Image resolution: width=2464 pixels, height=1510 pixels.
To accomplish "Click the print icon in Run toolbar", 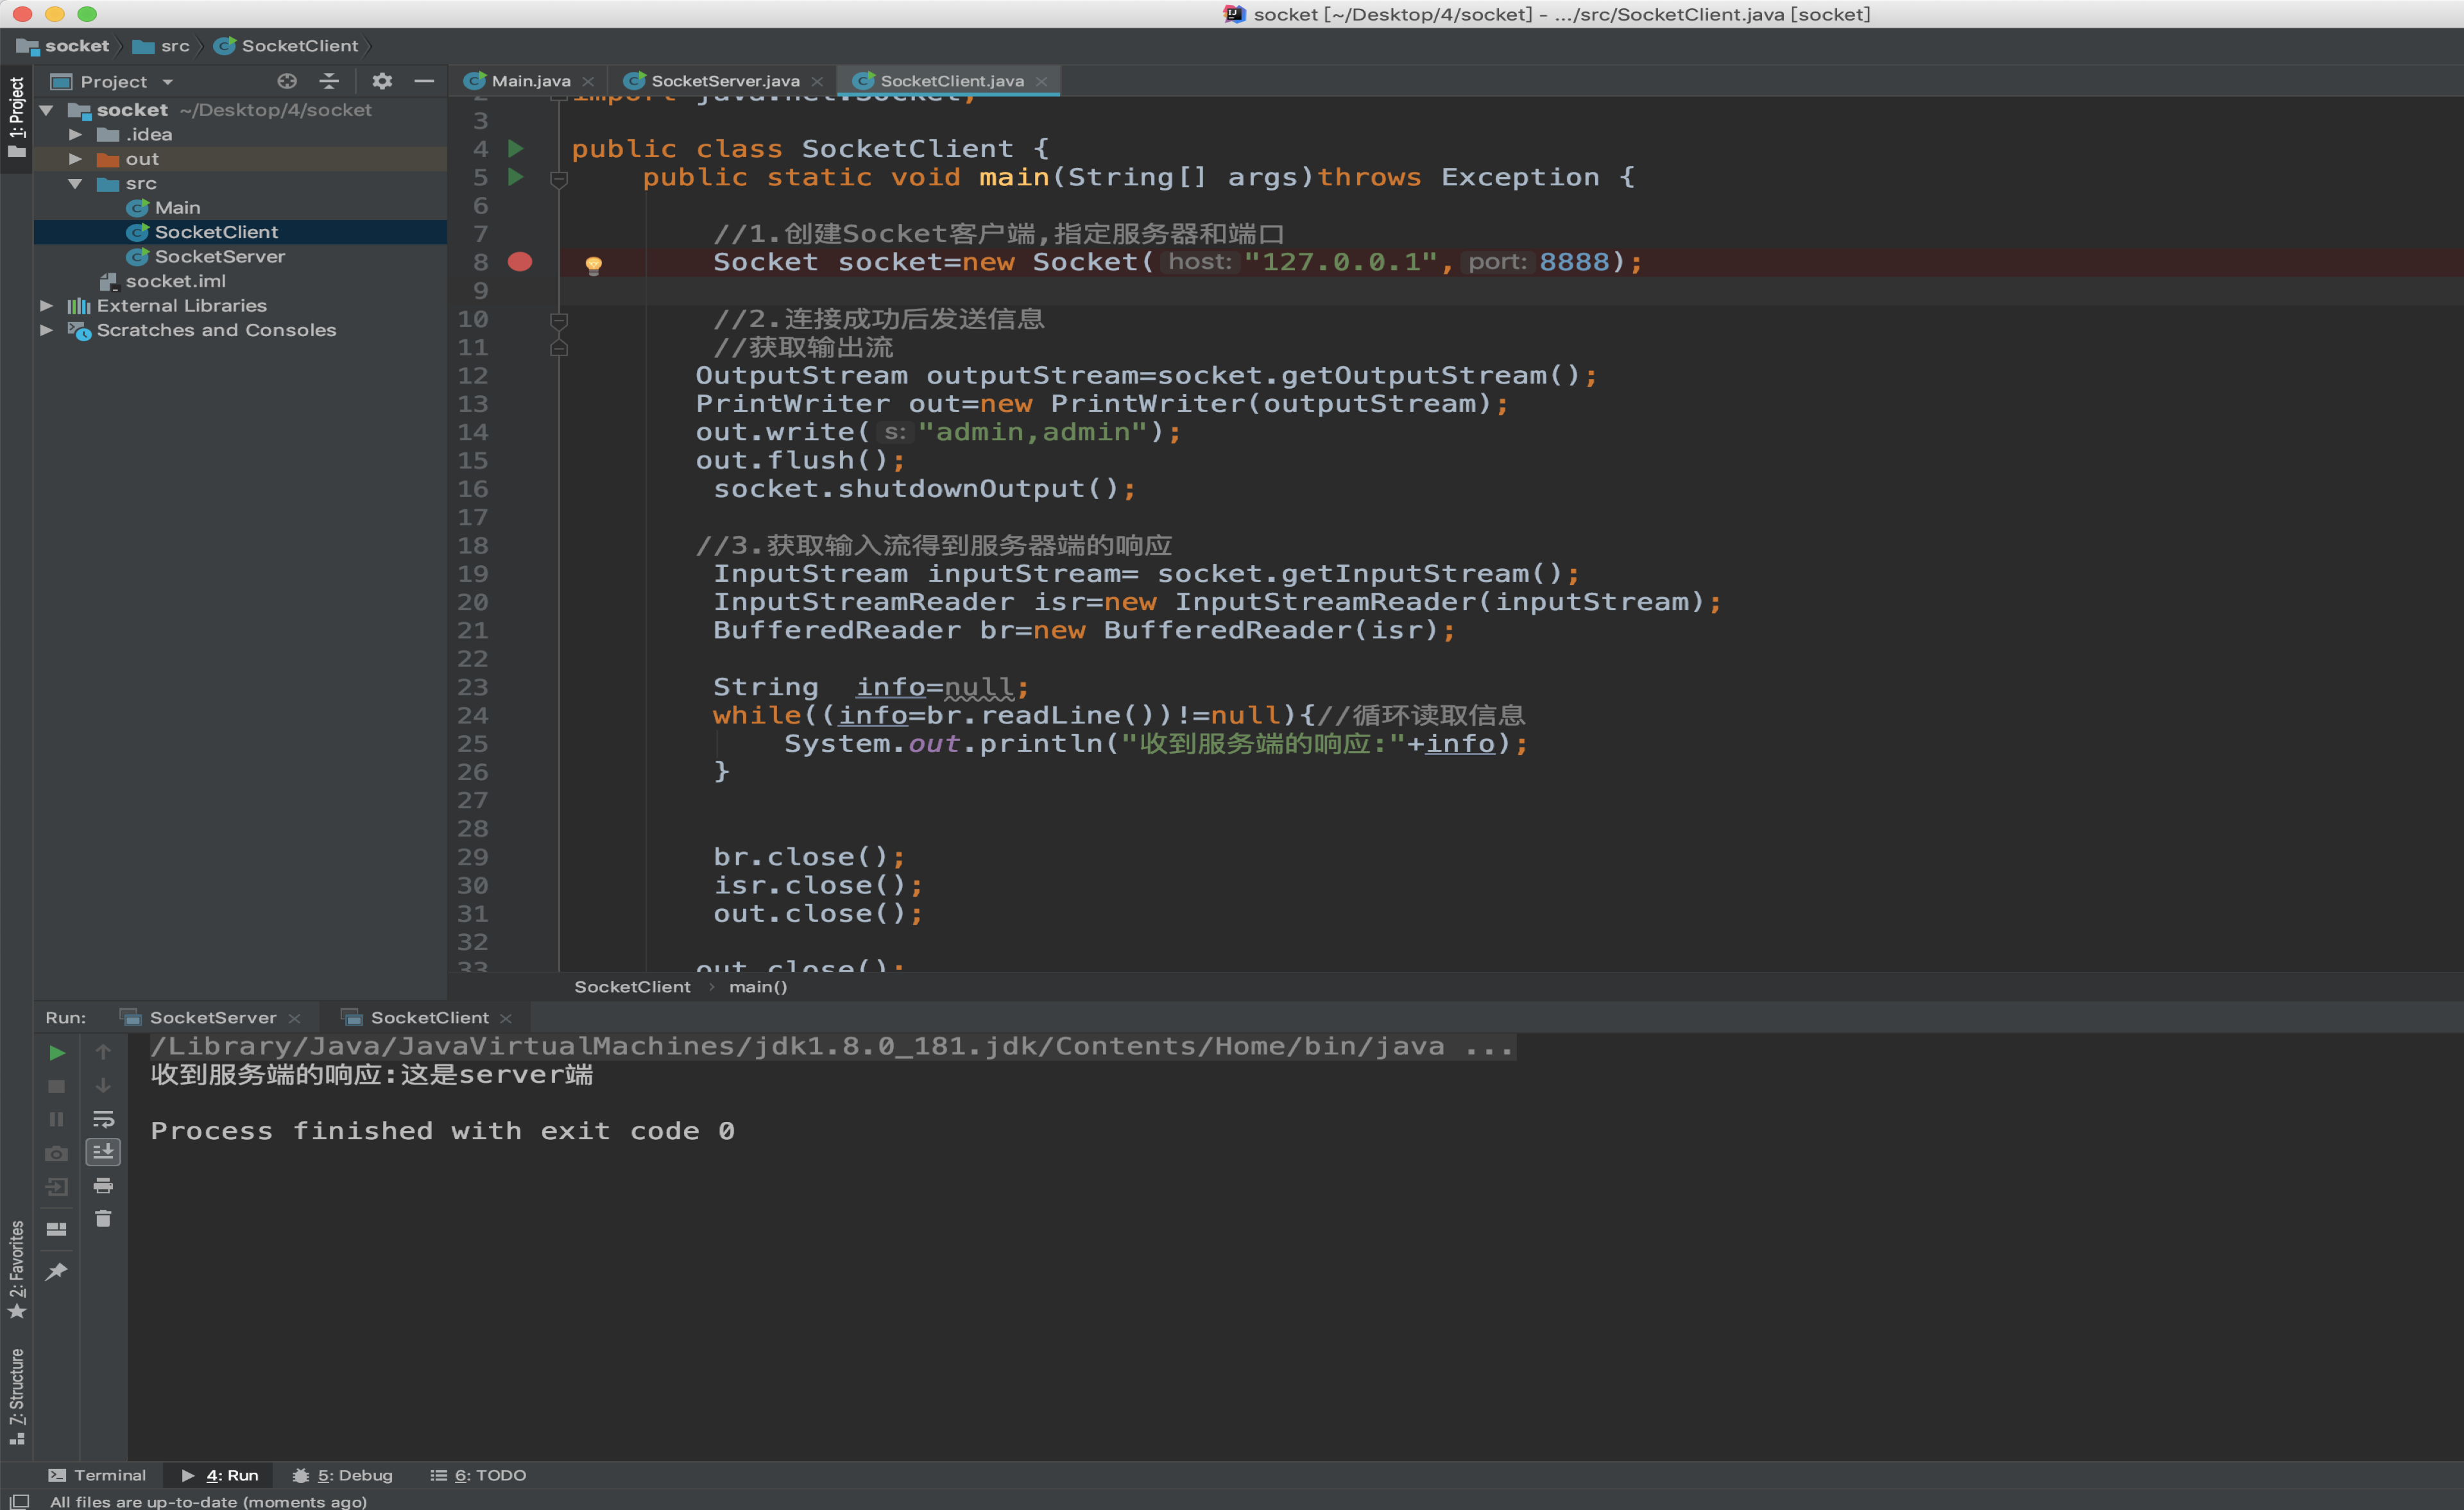I will coord(103,1186).
